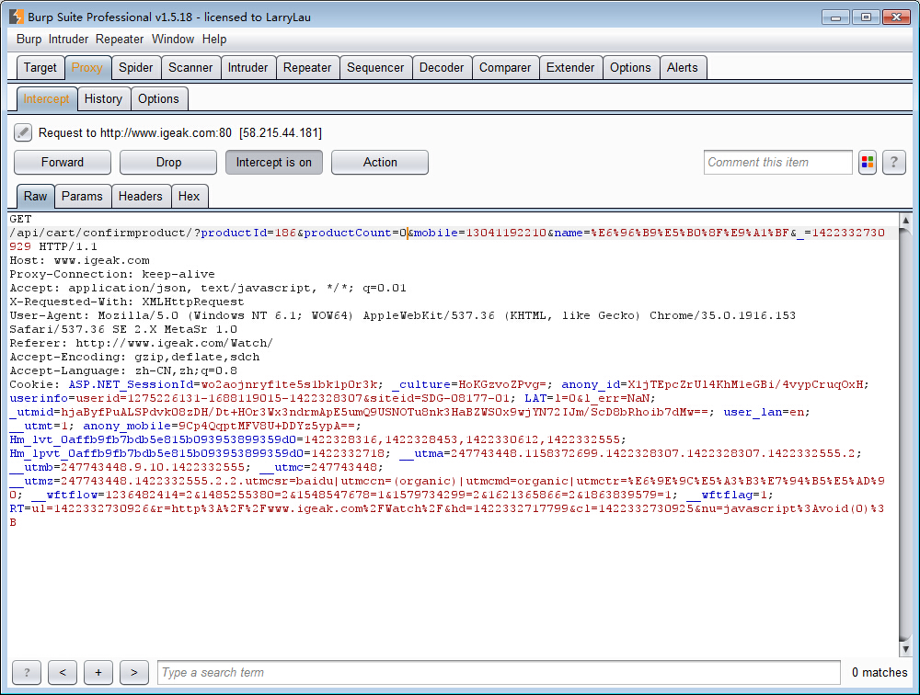The height and width of the screenshot is (695, 920).
Task: Click the ASP.NET_SessionId cookie name
Action: [131, 385]
